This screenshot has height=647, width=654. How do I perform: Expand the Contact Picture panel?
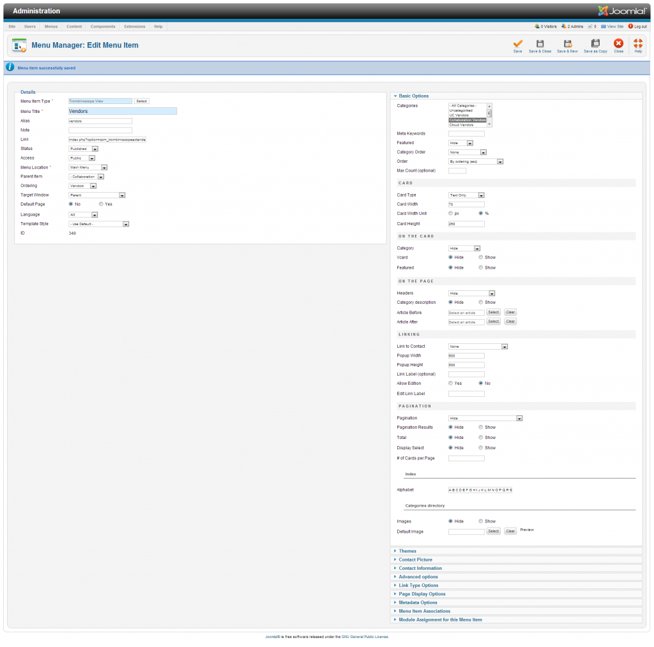pyautogui.click(x=415, y=560)
